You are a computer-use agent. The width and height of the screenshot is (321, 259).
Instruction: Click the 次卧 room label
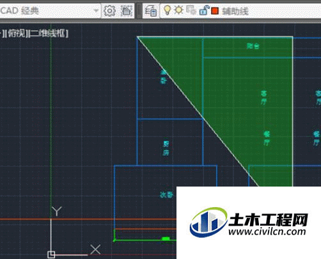pos(166,195)
